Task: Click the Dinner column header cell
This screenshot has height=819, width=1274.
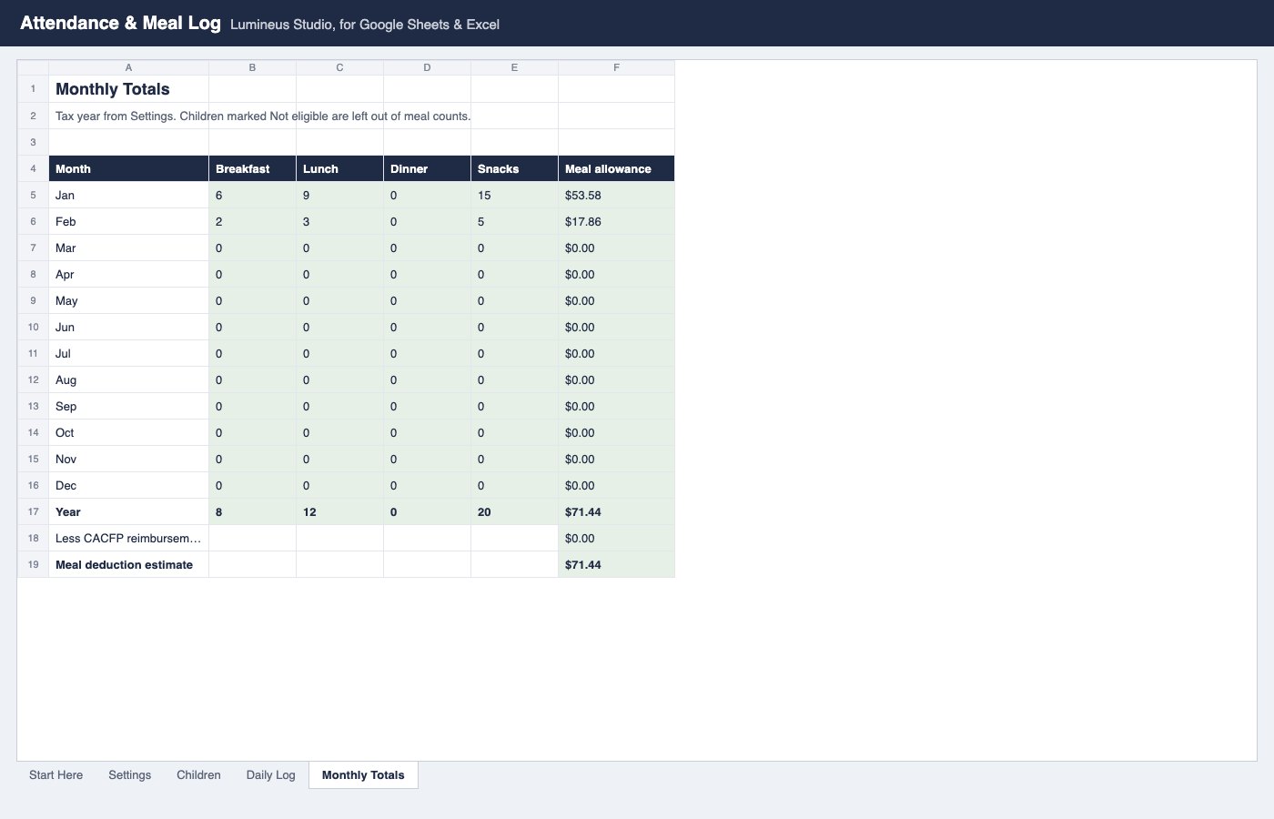Action: pos(427,169)
